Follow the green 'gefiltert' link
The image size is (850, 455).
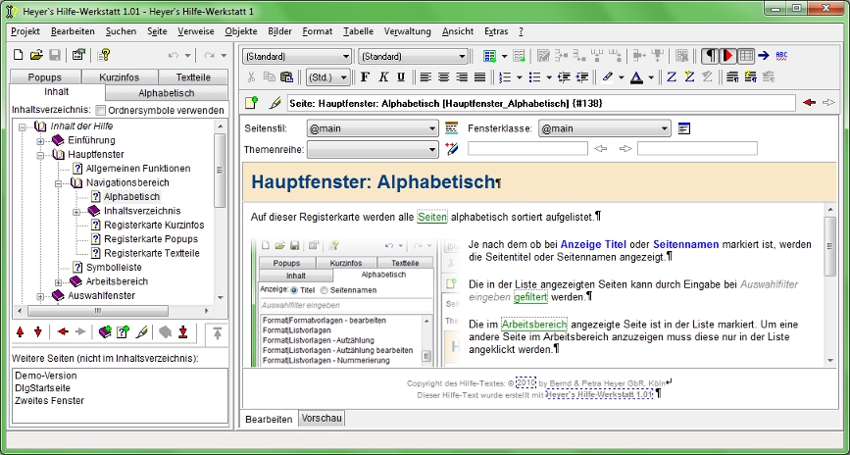[x=530, y=297]
